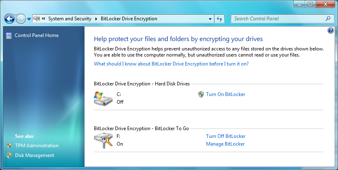Click the Refresh button beside address bar

coord(219,19)
